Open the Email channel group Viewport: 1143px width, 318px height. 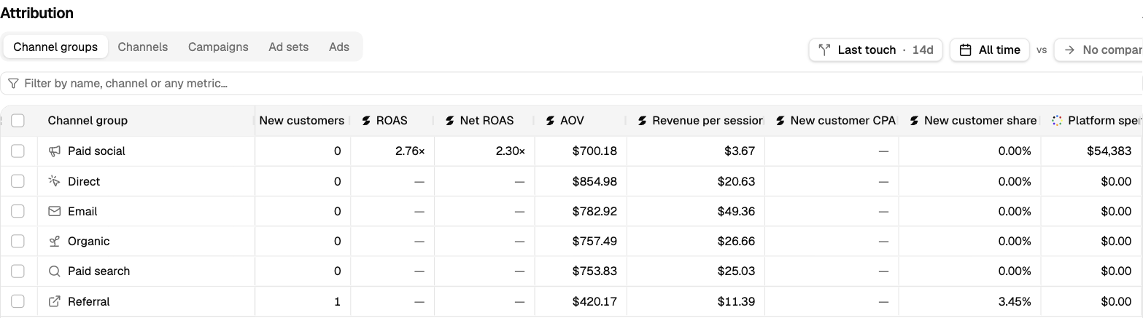(x=82, y=211)
